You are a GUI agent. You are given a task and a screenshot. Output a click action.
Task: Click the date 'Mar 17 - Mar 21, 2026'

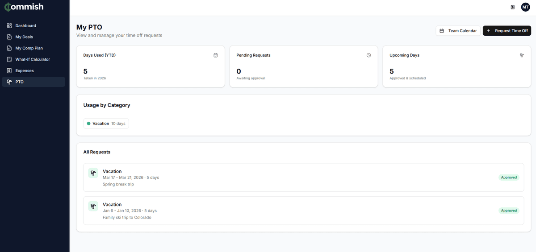pyautogui.click(x=123, y=178)
